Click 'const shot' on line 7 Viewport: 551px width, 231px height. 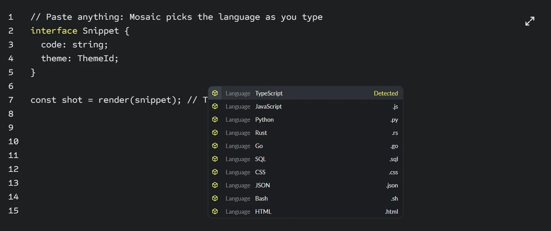[56, 100]
